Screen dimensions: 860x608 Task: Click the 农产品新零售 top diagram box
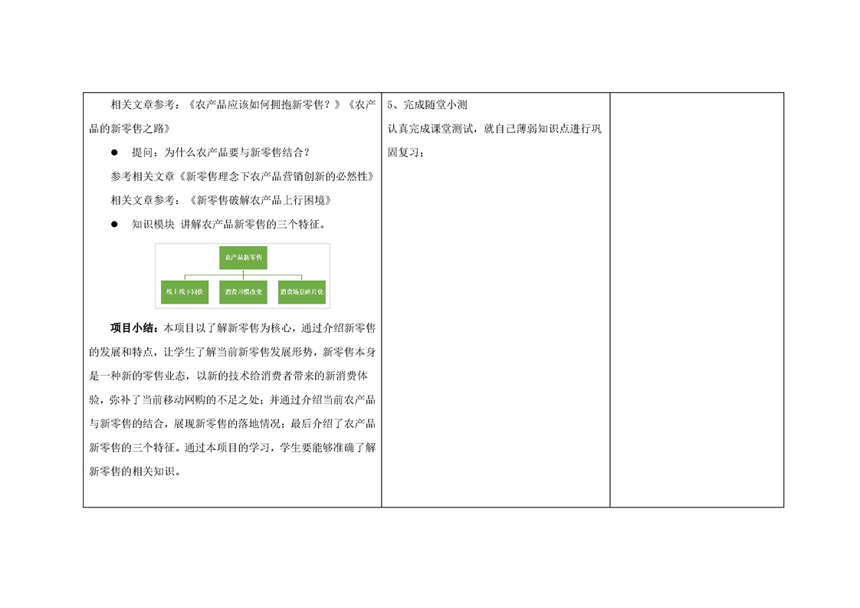click(x=243, y=258)
